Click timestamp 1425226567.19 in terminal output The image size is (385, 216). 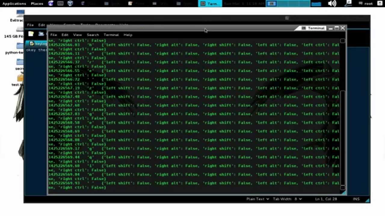click(64, 88)
